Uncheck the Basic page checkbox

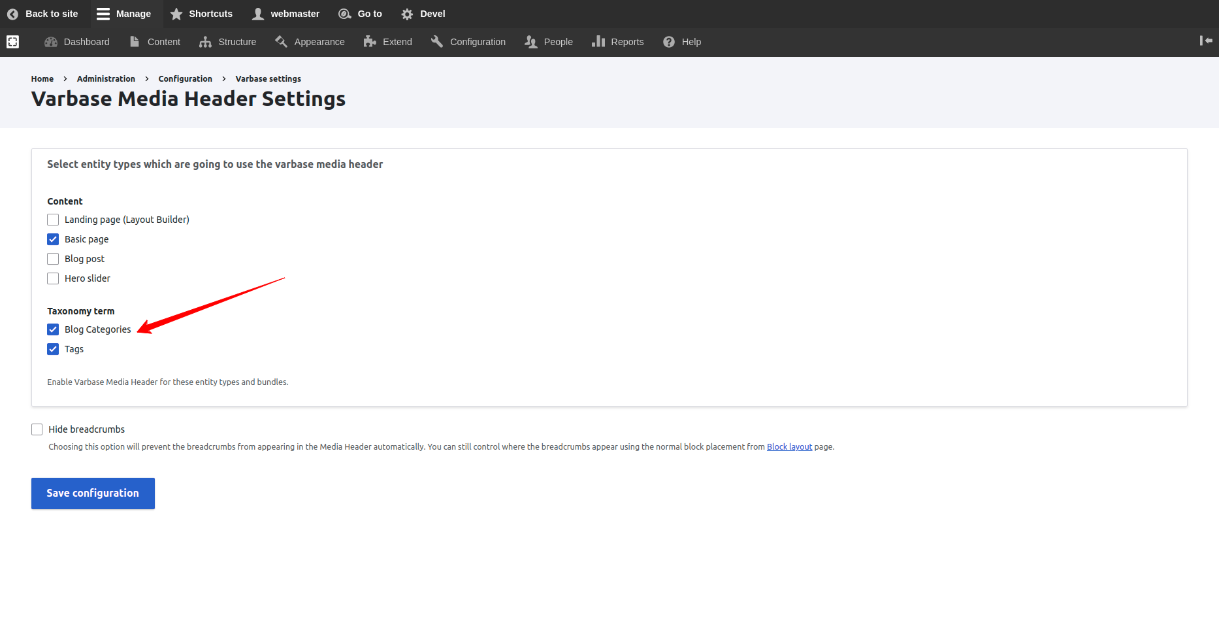pos(53,239)
